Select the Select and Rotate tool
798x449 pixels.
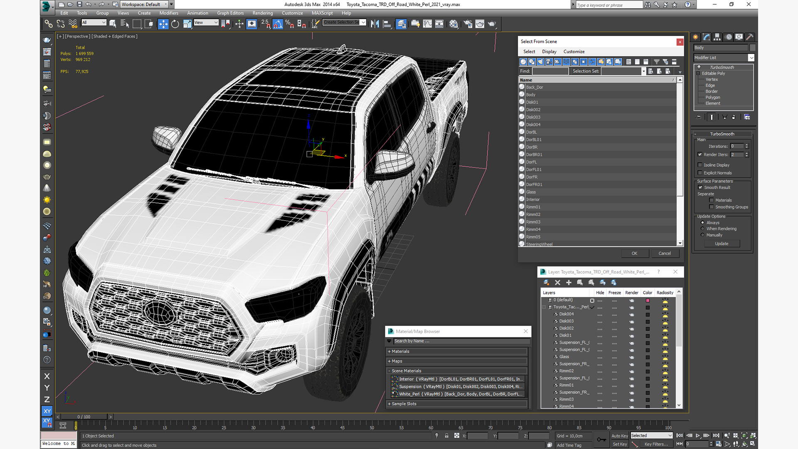[x=175, y=24]
